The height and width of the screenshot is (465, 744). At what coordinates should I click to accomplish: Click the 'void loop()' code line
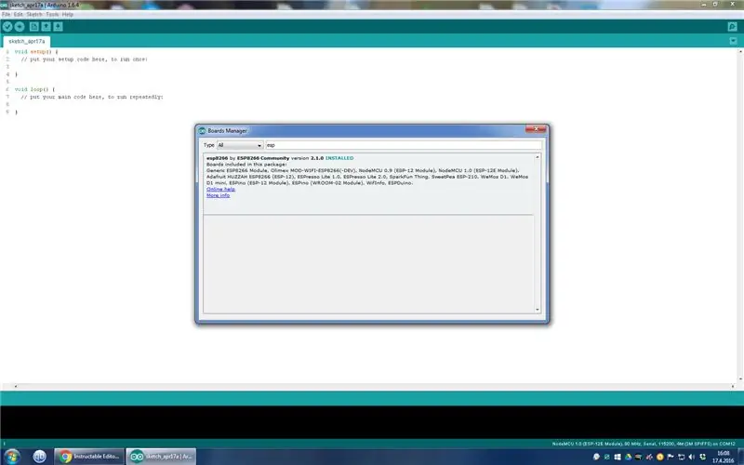coord(34,89)
